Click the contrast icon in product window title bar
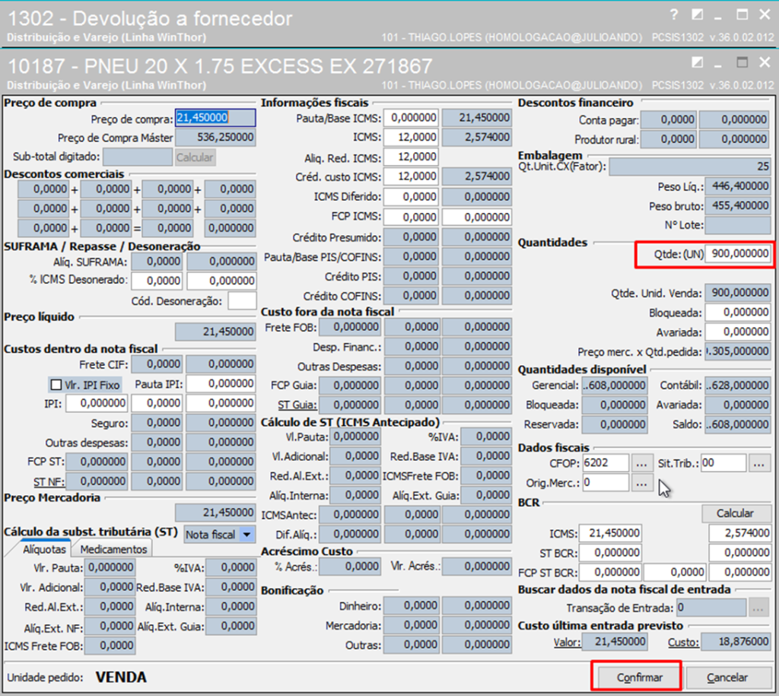 697,62
